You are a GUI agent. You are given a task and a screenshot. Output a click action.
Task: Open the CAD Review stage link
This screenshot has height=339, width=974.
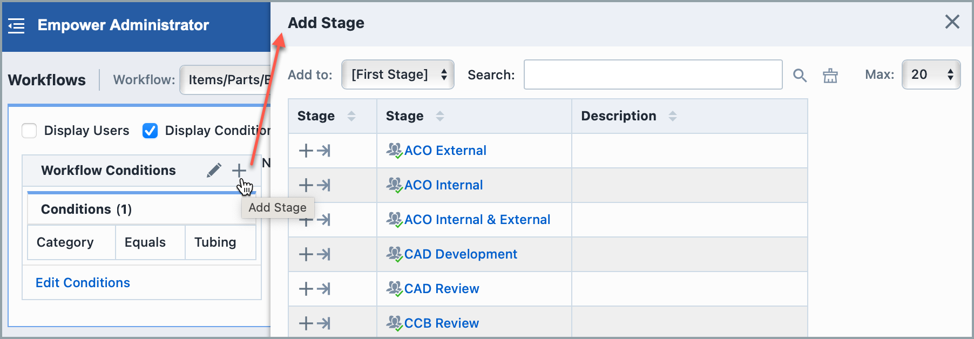click(x=442, y=289)
